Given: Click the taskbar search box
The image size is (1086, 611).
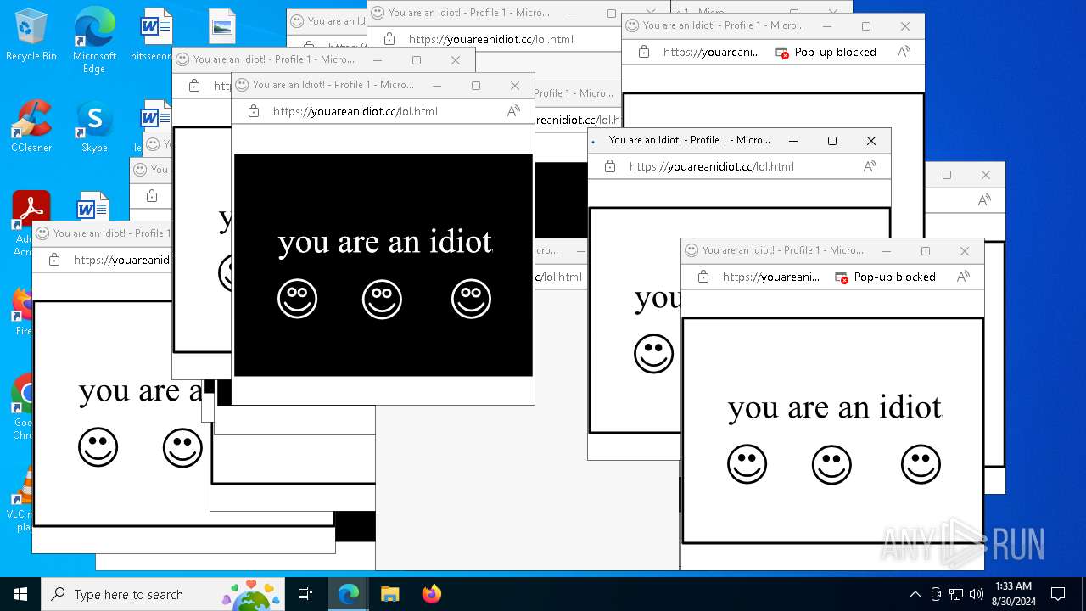Looking at the screenshot, I should 163,594.
